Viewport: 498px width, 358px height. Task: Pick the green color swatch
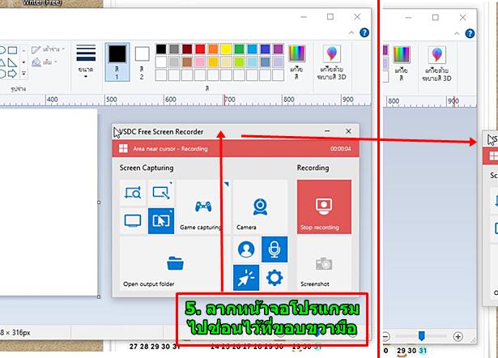(x=239, y=49)
